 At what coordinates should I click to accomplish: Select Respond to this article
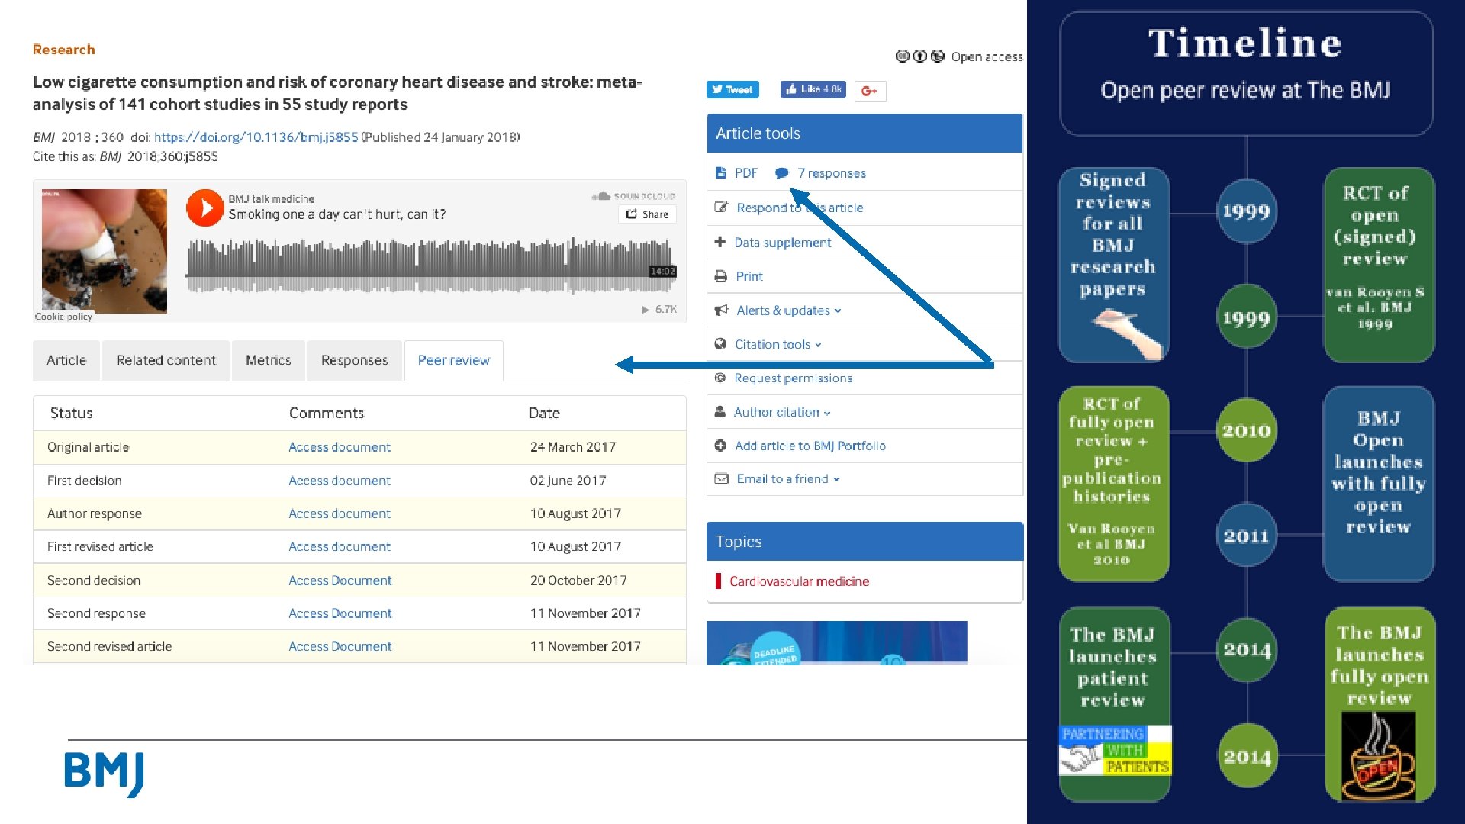[x=800, y=208]
